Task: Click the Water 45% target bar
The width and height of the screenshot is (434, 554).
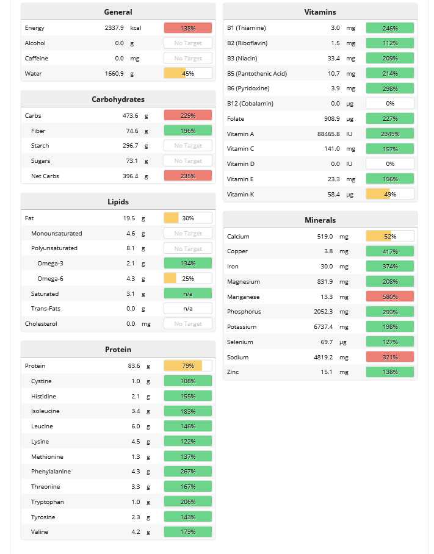Action: [187, 73]
